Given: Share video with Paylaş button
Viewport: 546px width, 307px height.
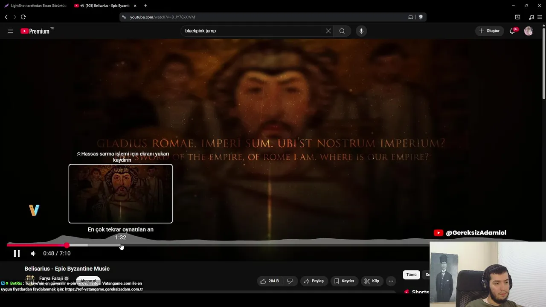Looking at the screenshot, I should 314,281.
